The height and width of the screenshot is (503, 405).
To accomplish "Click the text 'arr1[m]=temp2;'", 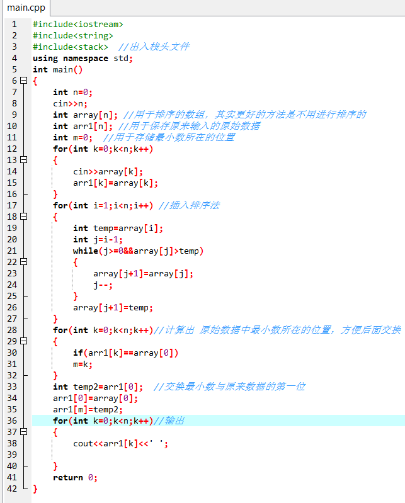I will click(88, 409).
